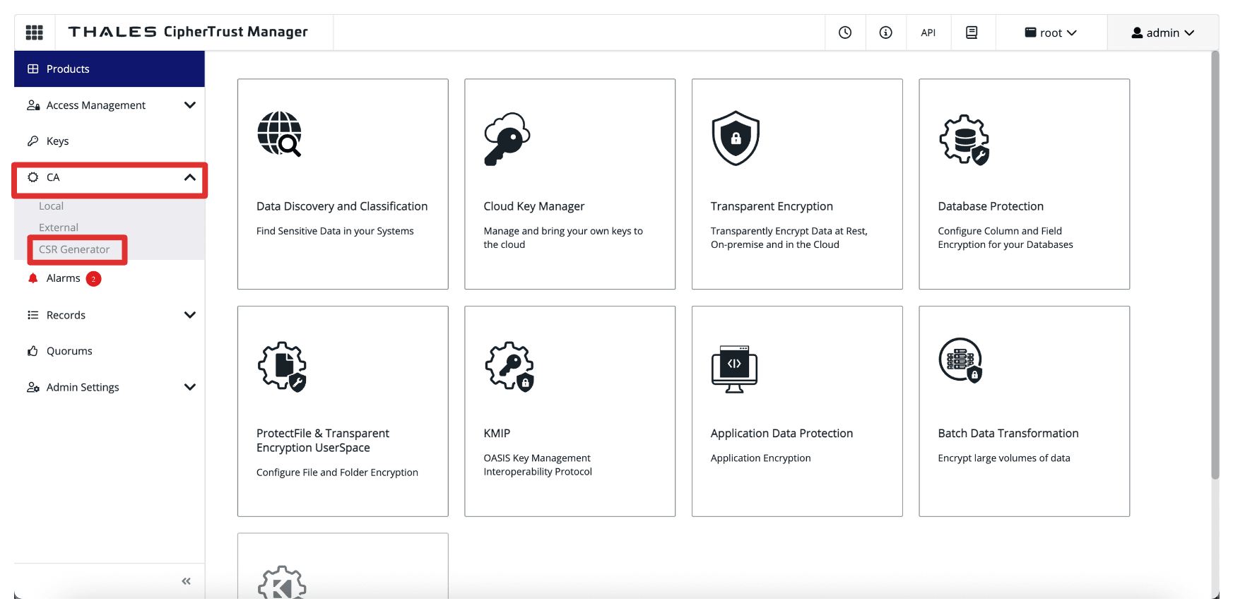Select Products in the sidebar
This screenshot has width=1233, height=613.
click(x=110, y=69)
